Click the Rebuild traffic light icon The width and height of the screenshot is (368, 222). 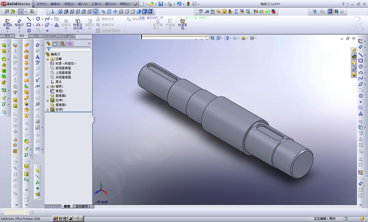coord(188,4)
